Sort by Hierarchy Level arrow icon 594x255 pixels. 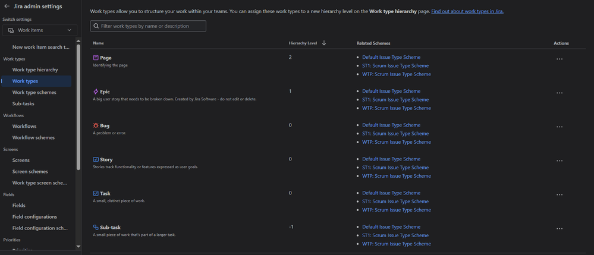(324, 43)
